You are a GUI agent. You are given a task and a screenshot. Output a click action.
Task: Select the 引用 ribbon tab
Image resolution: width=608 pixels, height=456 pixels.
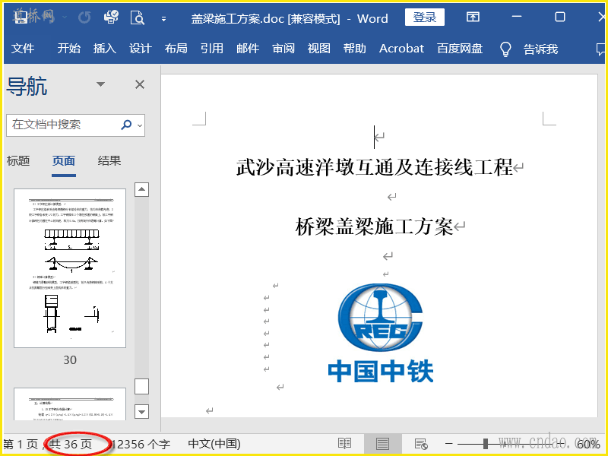pos(212,49)
